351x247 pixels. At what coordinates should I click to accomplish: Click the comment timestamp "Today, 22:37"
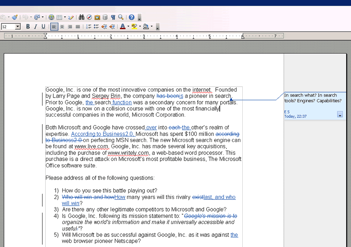pos(295,116)
